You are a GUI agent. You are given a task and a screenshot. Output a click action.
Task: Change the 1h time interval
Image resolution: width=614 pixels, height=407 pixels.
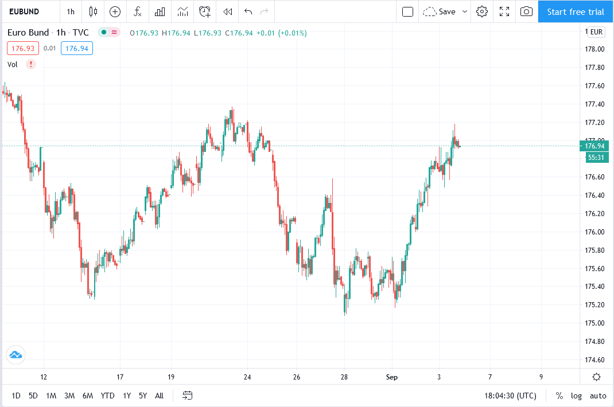coord(71,11)
